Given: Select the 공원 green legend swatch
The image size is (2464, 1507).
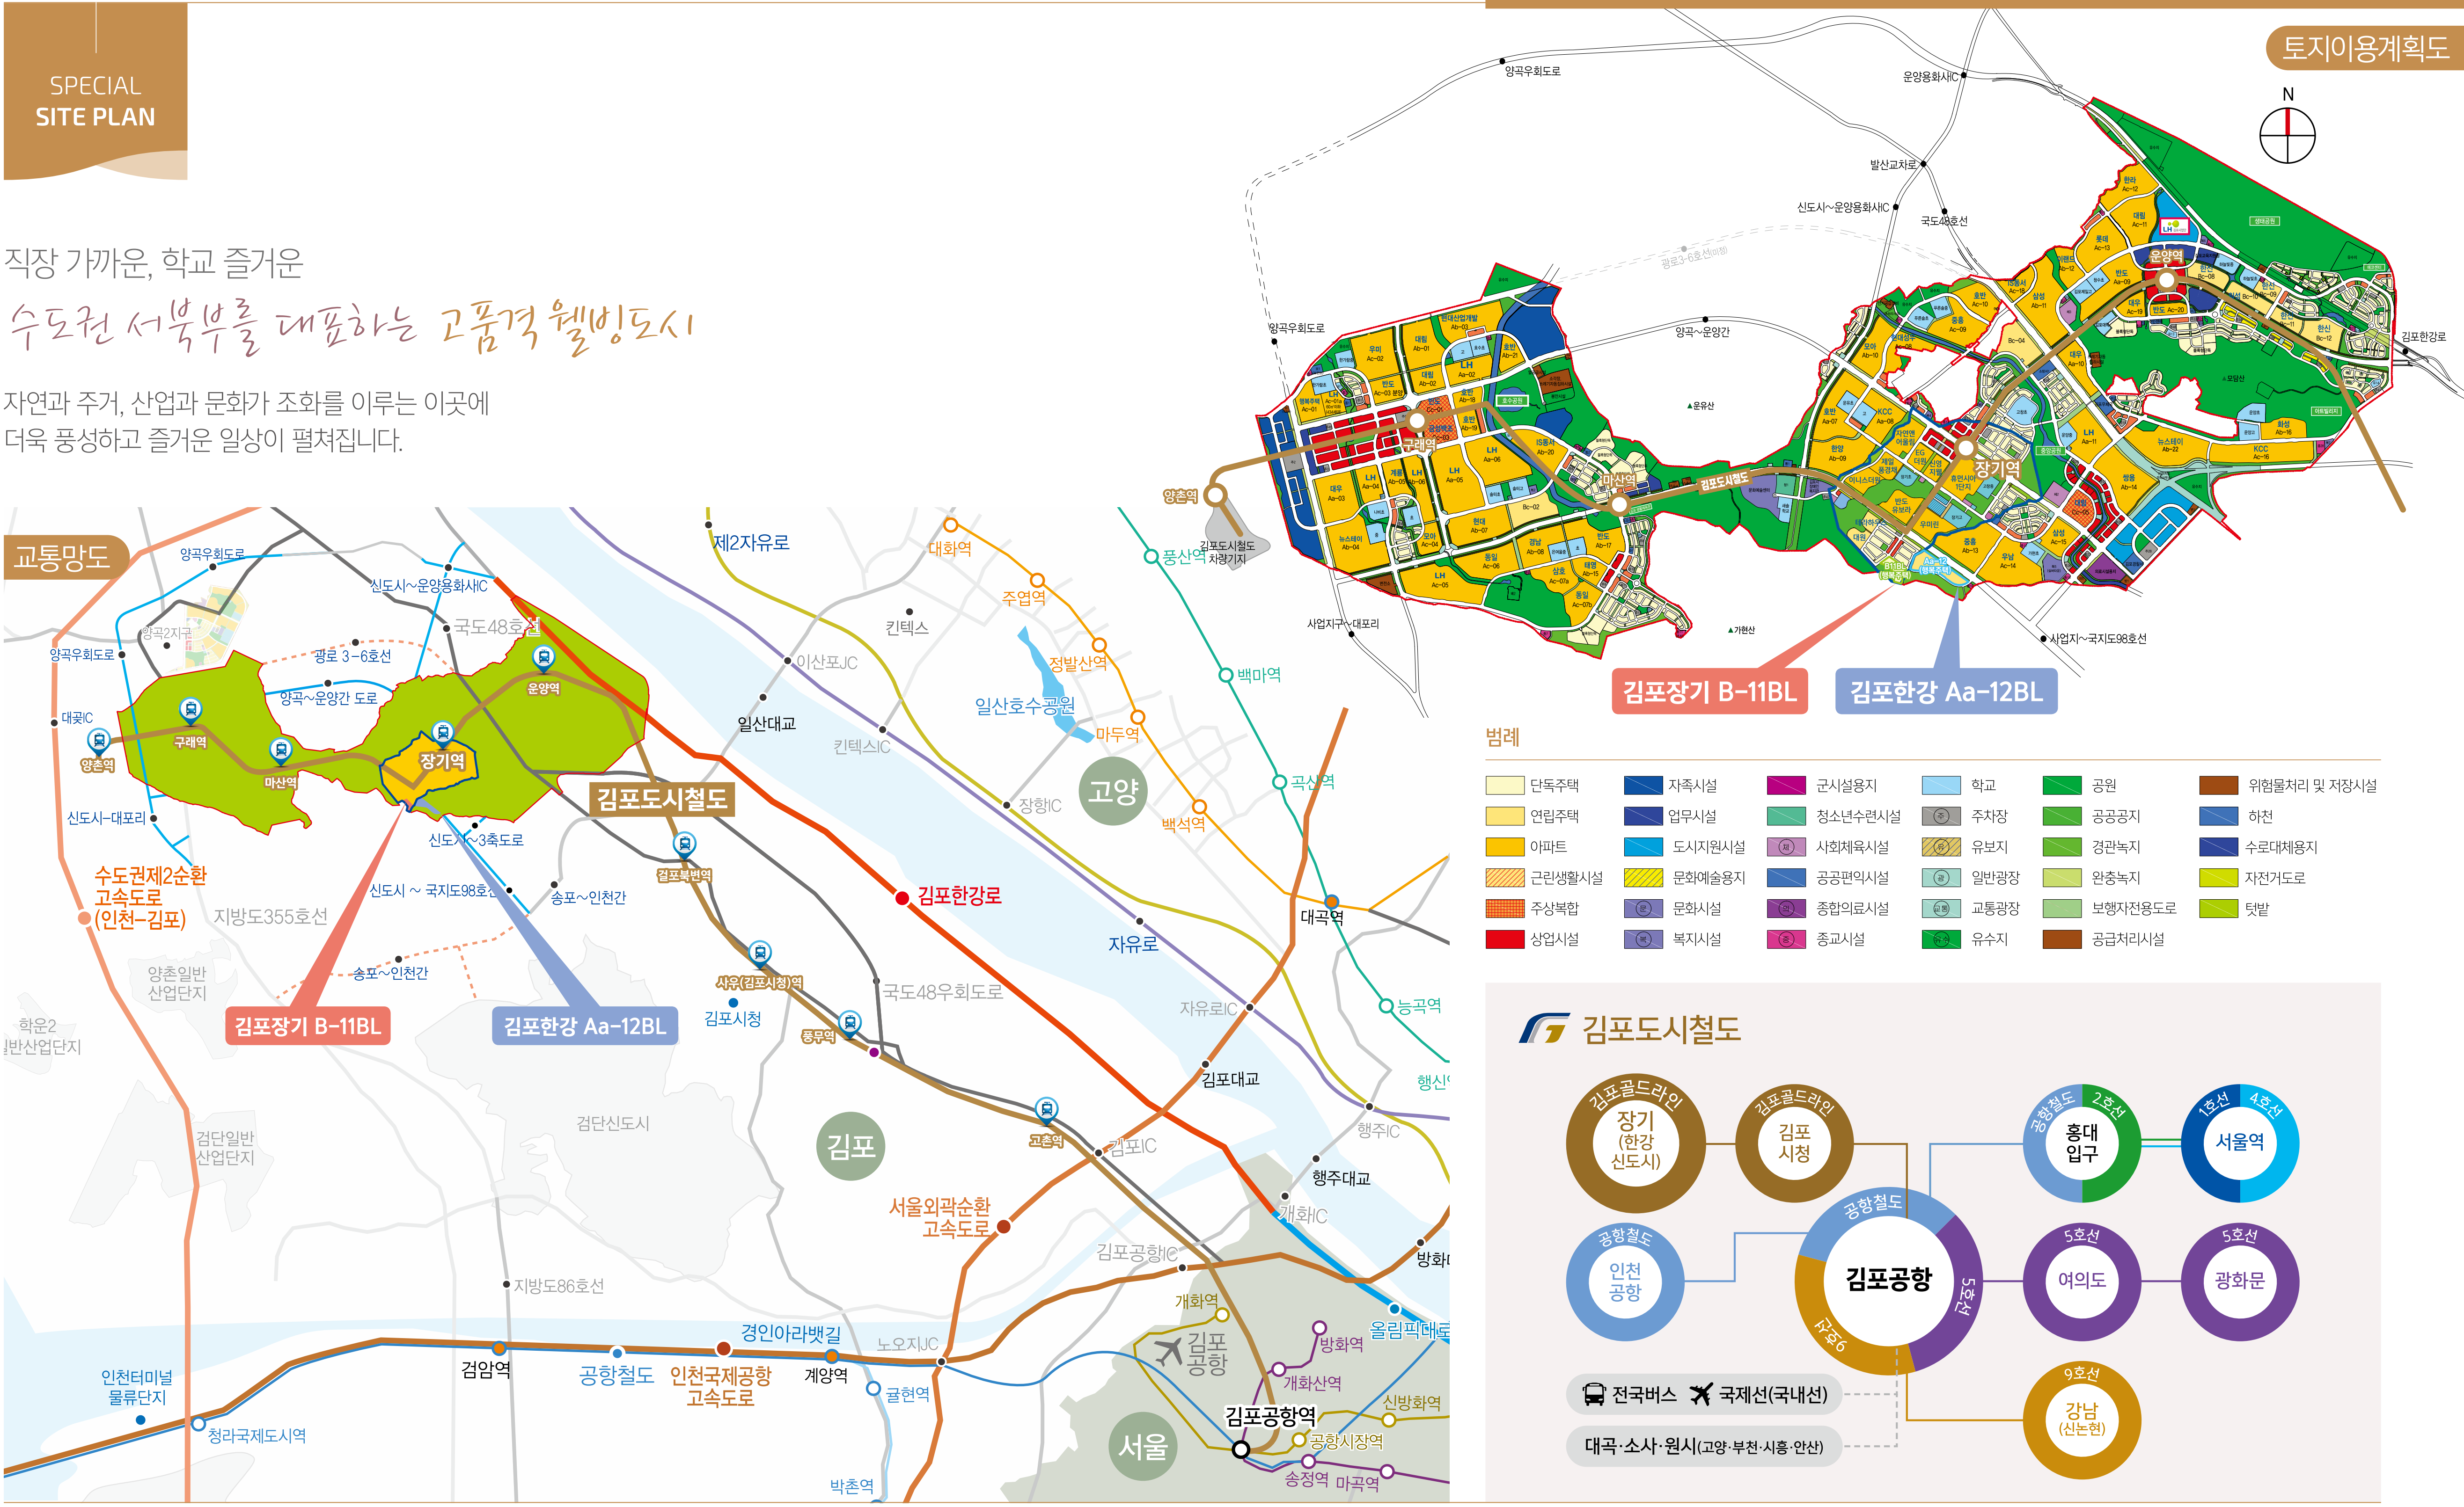Looking at the screenshot, I should click(2062, 786).
